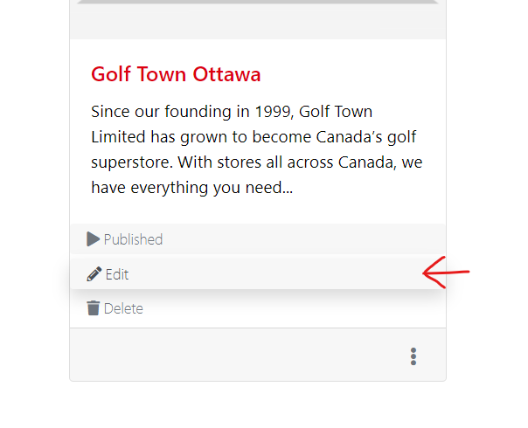Screen dimensions: 528x428
Task: Click the card description paragraph text
Action: pos(257,149)
